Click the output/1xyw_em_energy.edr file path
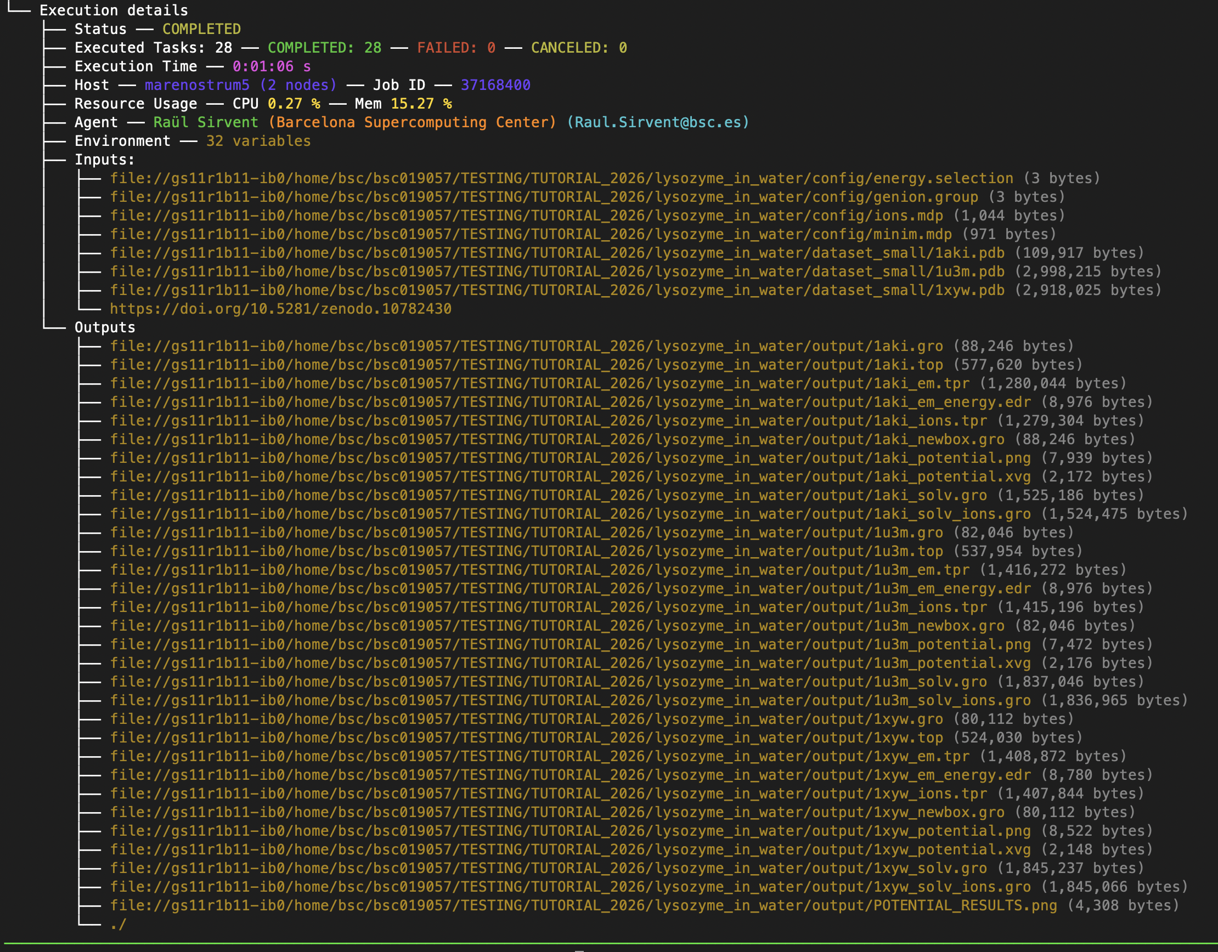 point(571,775)
